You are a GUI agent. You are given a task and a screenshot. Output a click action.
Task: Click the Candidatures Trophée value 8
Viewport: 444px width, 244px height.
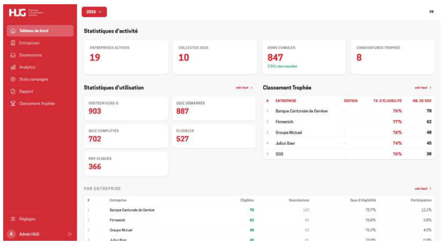(359, 58)
